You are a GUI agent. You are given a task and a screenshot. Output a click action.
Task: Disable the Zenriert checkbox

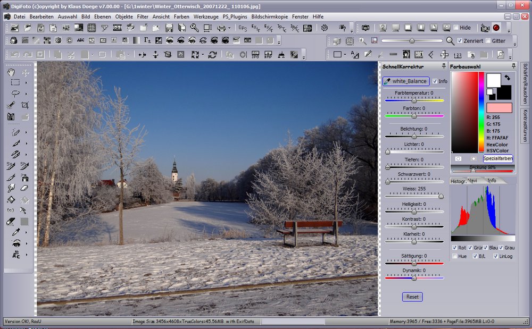pyautogui.click(x=460, y=41)
